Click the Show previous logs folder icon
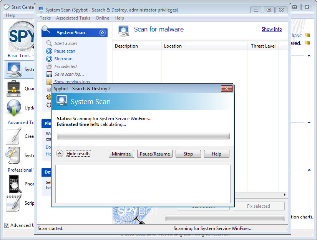The height and width of the screenshot is (240, 317). tap(49, 82)
